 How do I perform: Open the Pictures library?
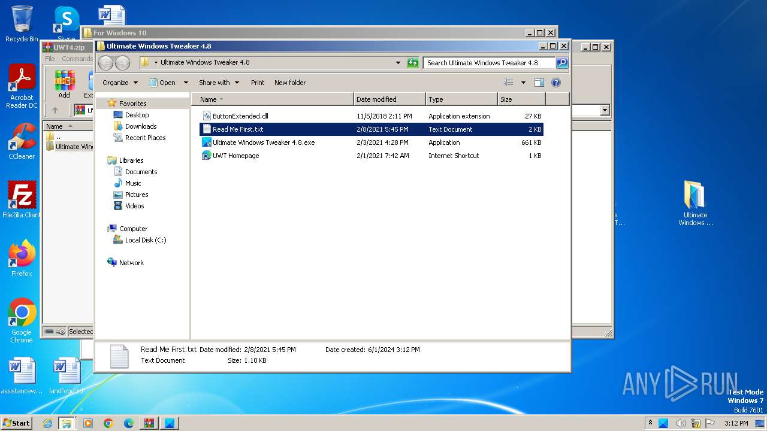coord(137,195)
